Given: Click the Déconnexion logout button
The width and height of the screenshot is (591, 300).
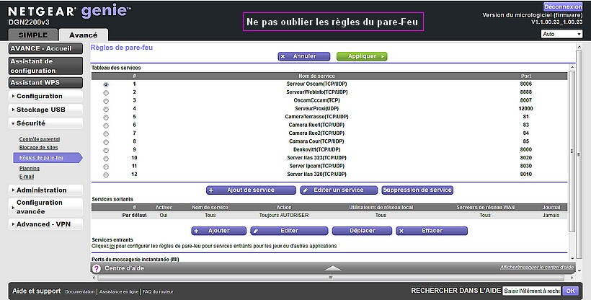Looking at the screenshot, I should click(563, 6).
